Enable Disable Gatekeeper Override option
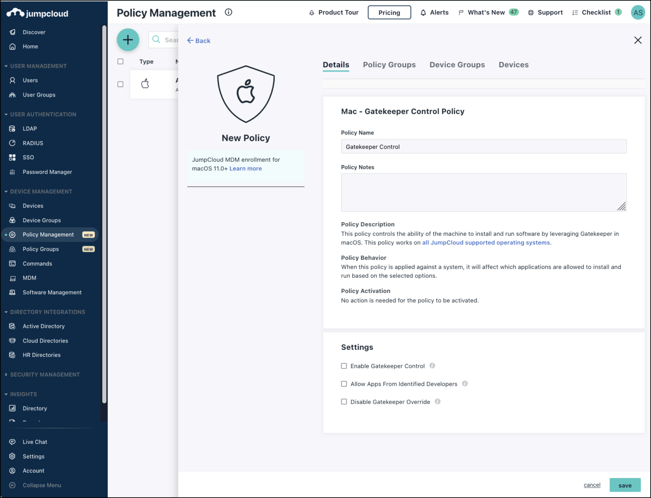Screen dimensions: 651x498 (344, 401)
